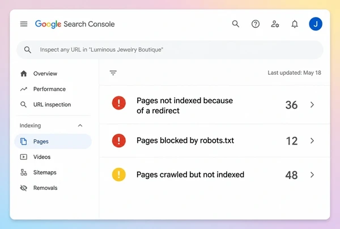Click the Removals crossed-eye icon
340x229 pixels.
point(24,188)
